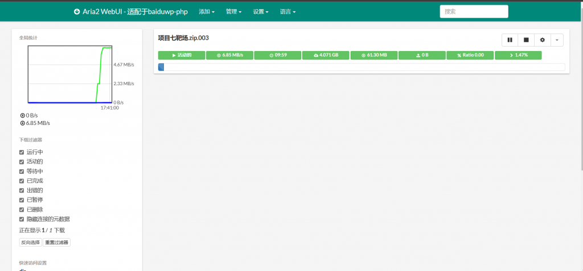The width and height of the screenshot is (583, 271).
Task: Open the 管理 dropdown menu
Action: coord(233,11)
